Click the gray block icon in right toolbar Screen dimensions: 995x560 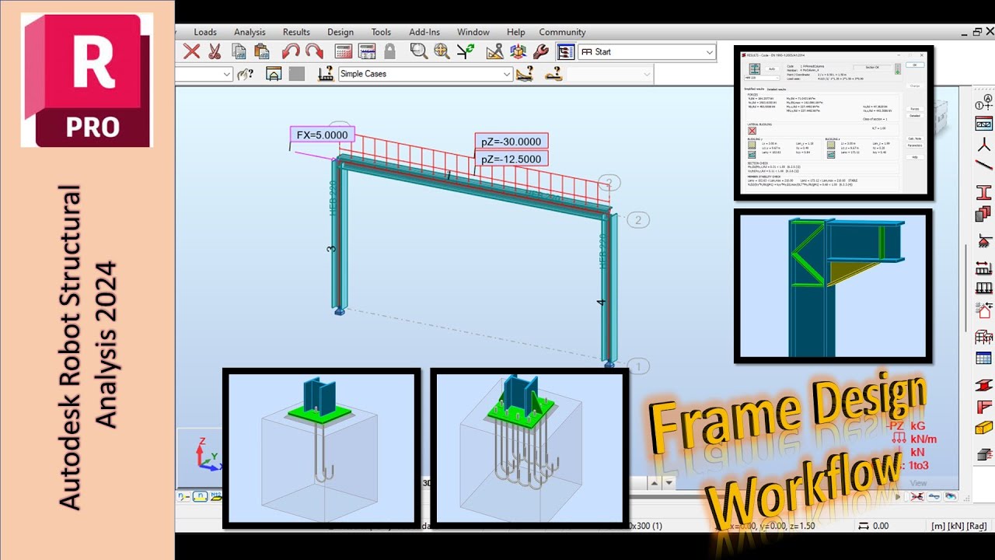point(983,454)
